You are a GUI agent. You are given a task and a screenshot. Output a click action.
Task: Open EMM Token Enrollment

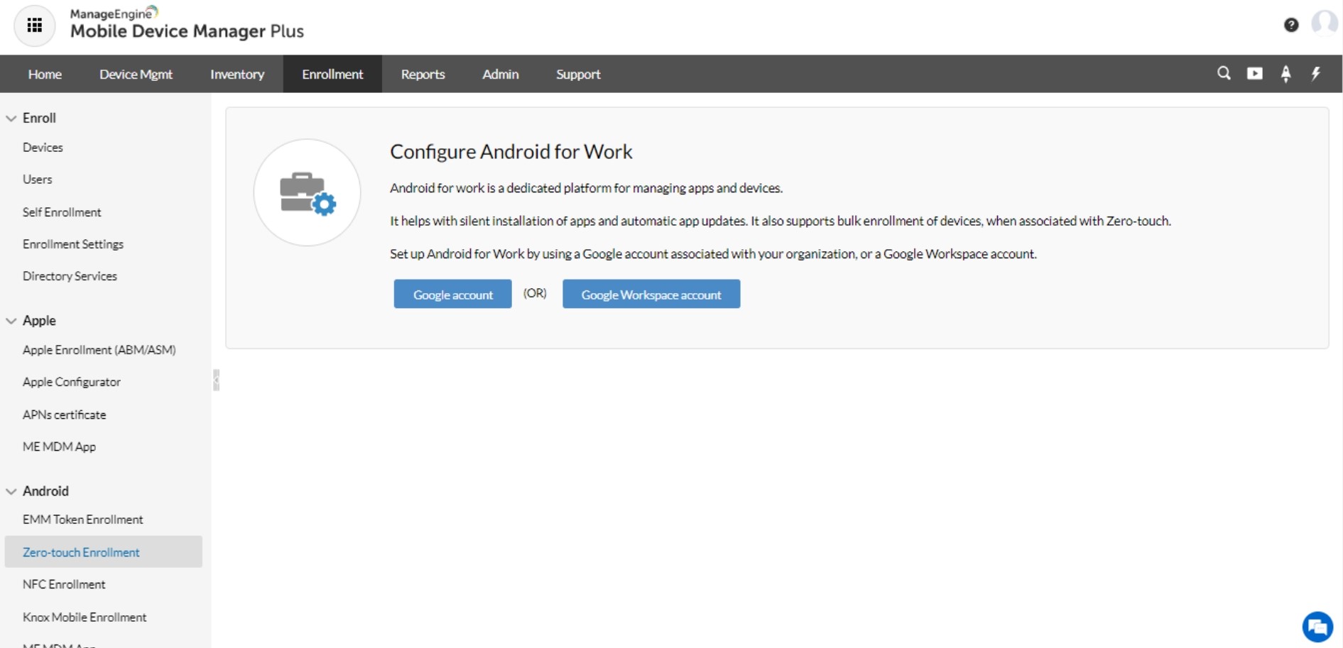(82, 520)
